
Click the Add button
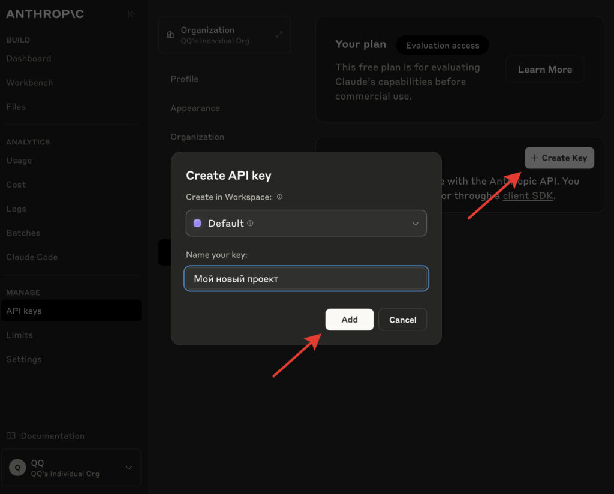(350, 320)
